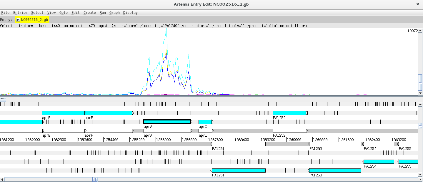The width and height of the screenshot is (423, 182).
Task: Open the Goto menu
Action: [63, 13]
